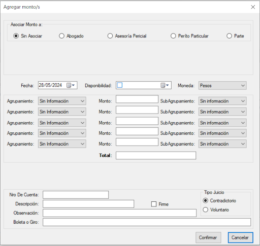Open the first Agrupamiento dropdown

[x=62, y=101]
